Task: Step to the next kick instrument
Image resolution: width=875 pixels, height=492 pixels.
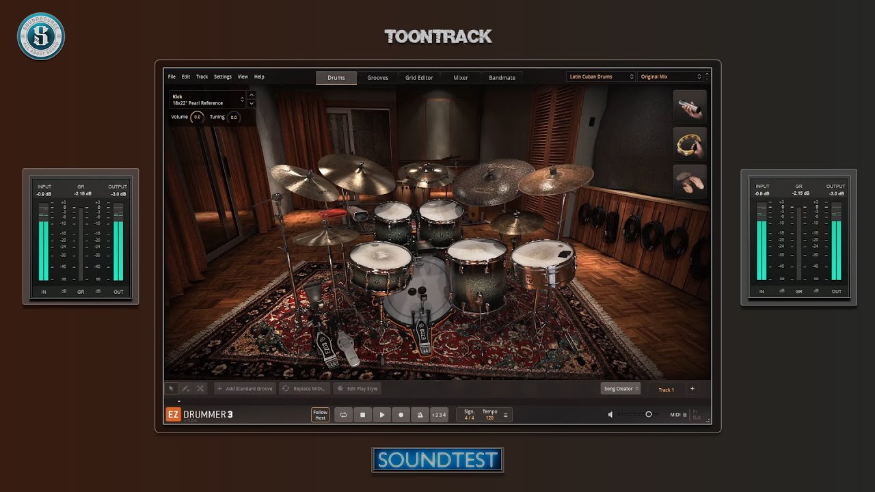Action: 252,104
